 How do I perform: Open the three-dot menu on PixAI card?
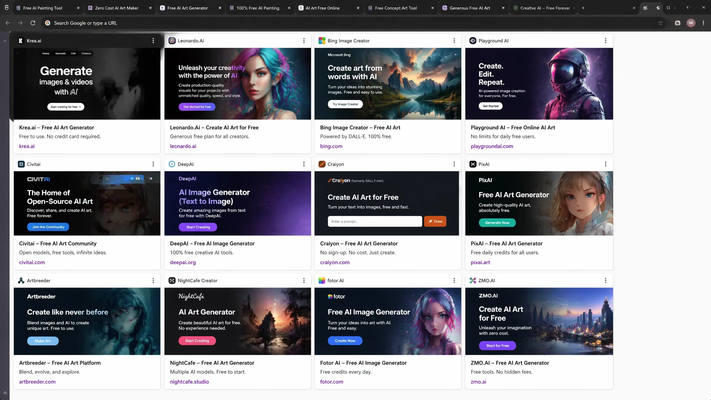[x=605, y=164]
